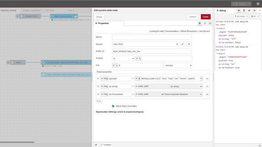Open node help book icon at panel bottom
The height and width of the screenshot is (147, 262).
tap(96, 145)
